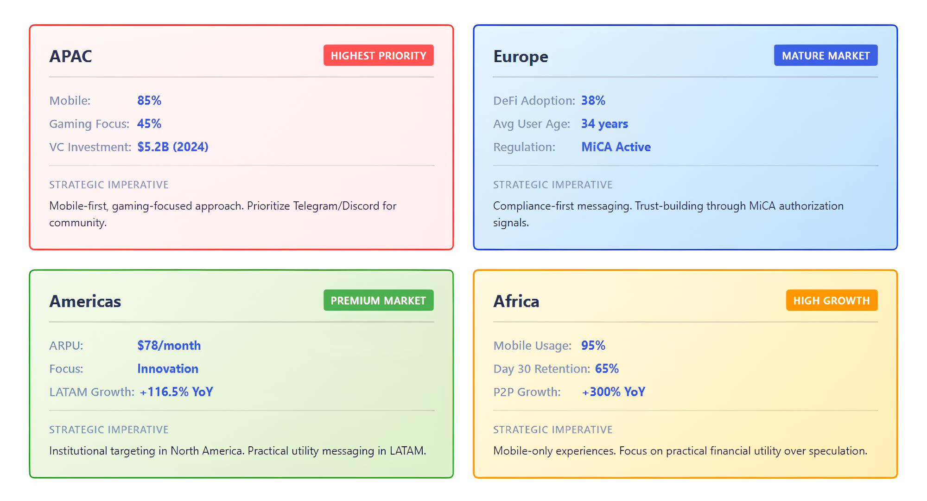Image resolution: width=927 pixels, height=501 pixels.
Task: Click the MATURE MARKET badge
Action: pos(825,56)
